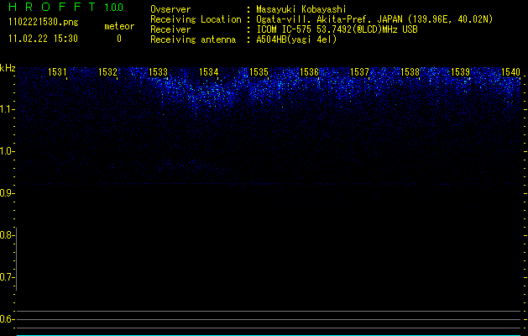
Task: Click the 1.1 kHz axis label
Action: (6, 109)
